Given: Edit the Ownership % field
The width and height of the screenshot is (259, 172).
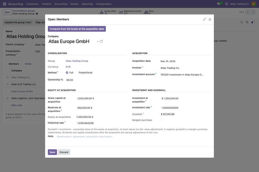Looking at the screenshot, I should (x=96, y=80).
